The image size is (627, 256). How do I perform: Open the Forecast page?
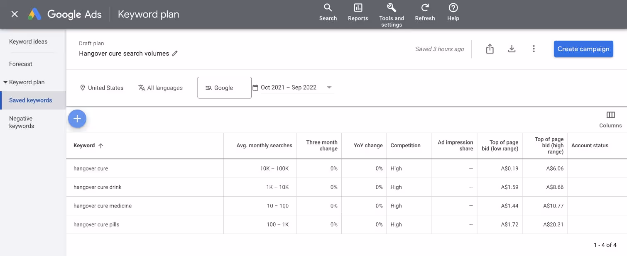point(21,63)
